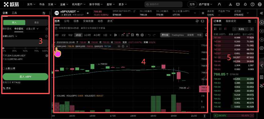The height and width of the screenshot is (119, 264).
Task: Open the chart settings gear icon
Action: (142, 35)
